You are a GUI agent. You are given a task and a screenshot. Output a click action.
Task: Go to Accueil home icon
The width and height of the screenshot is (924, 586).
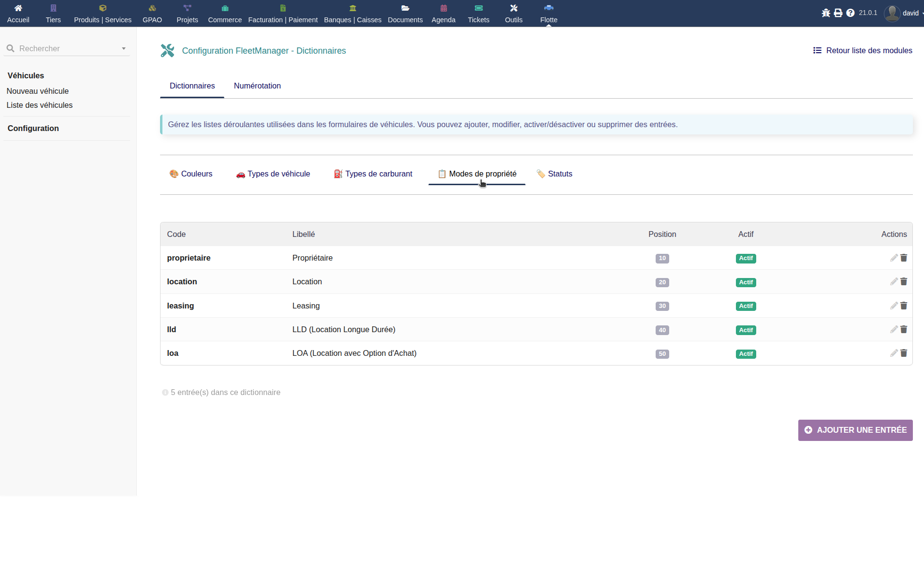coord(18,13)
